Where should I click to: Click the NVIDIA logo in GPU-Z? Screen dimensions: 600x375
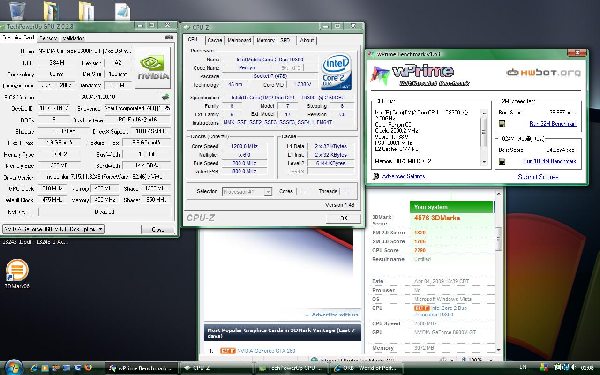(x=153, y=67)
